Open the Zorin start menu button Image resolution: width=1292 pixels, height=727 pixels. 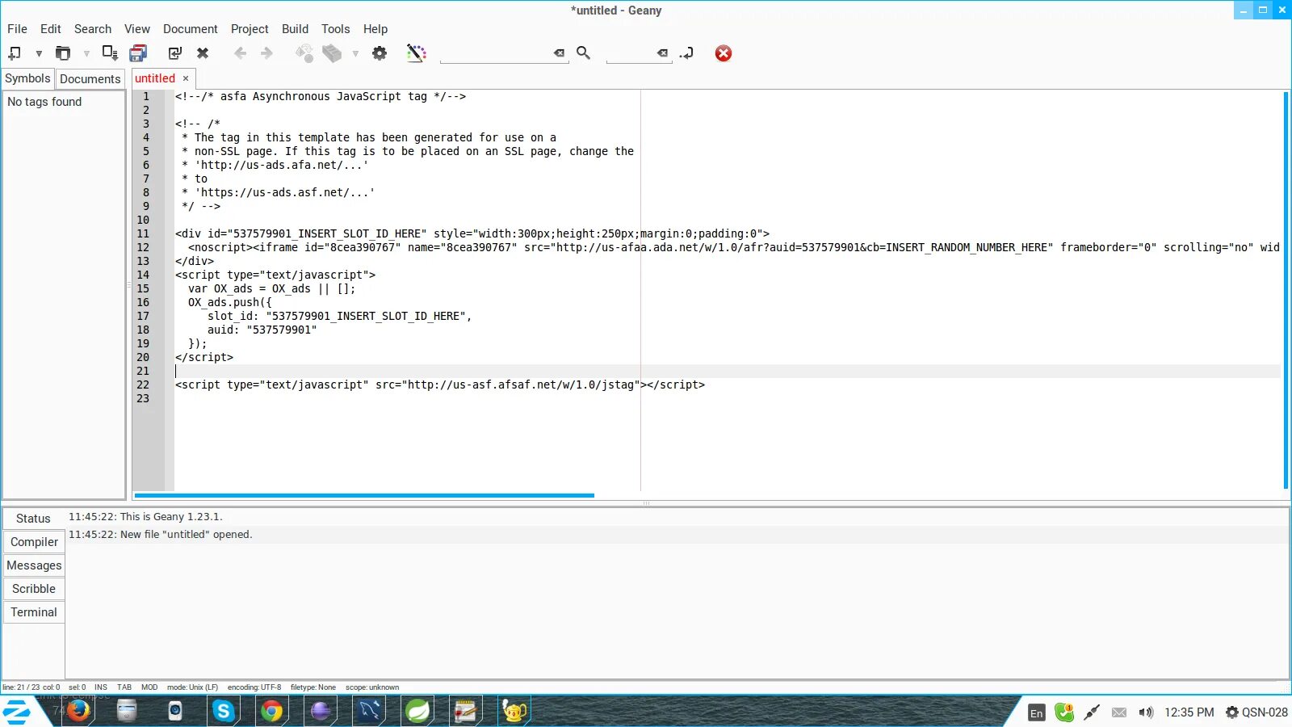click(x=17, y=712)
